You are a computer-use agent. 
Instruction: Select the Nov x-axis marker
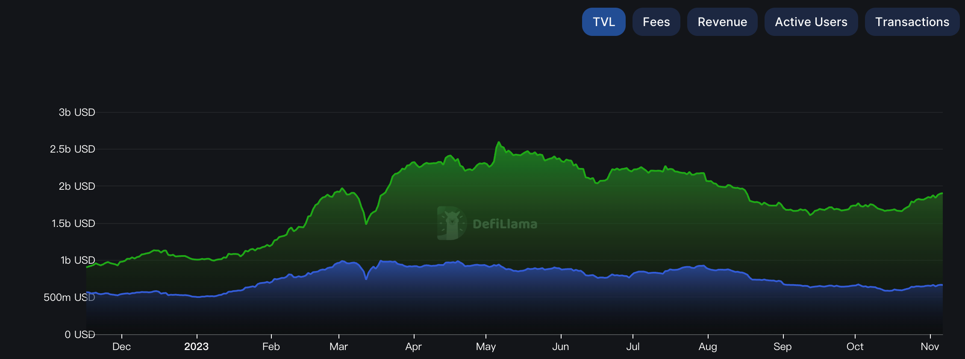(930, 347)
